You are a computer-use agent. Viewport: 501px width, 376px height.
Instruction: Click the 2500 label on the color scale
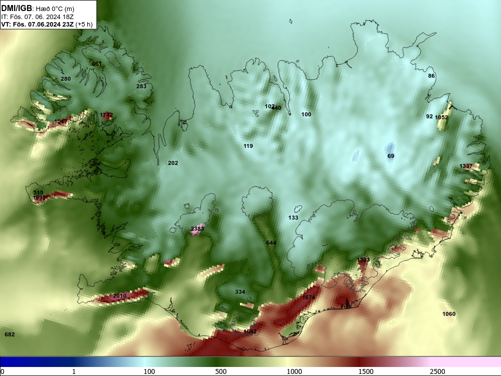click(x=437, y=371)
